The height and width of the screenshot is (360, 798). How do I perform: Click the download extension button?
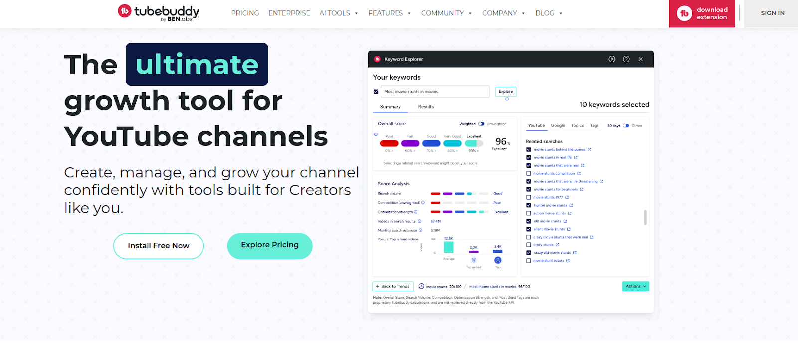coord(702,13)
